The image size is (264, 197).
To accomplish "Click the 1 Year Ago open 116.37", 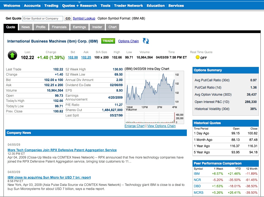I will click(235, 146).
